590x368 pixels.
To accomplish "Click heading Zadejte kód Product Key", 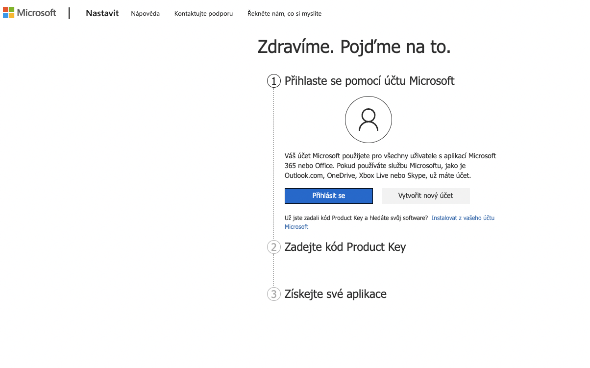I will (x=345, y=247).
